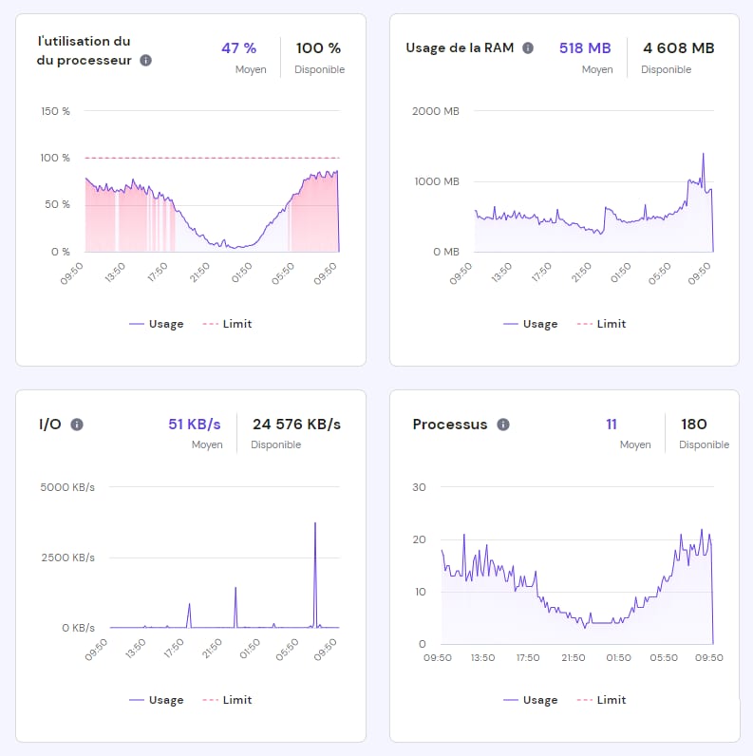
Task: Click the 180 available processes value
Action: [693, 425]
